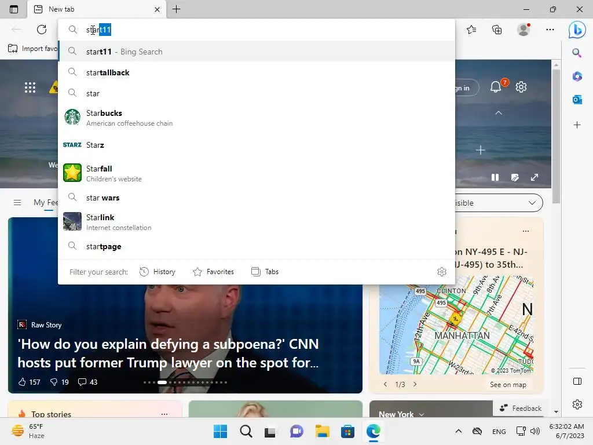
Task: Open the Bing chat sidebar icon
Action: tap(577, 30)
